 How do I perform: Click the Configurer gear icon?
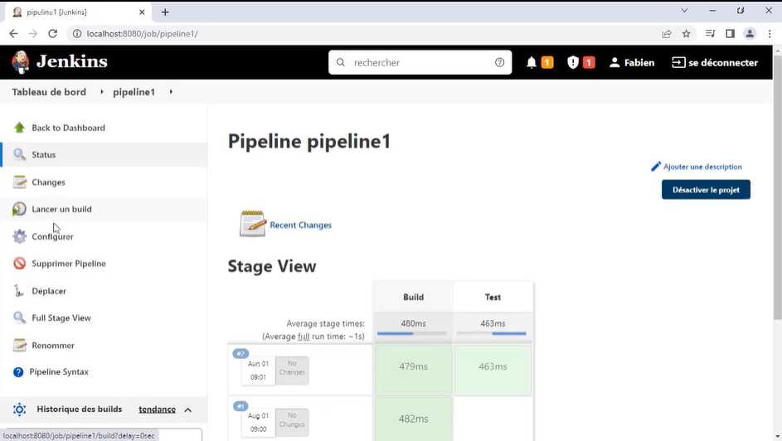coord(19,236)
